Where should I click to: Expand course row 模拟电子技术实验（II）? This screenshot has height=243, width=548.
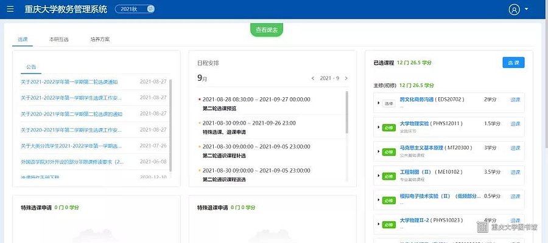[x=379, y=200]
